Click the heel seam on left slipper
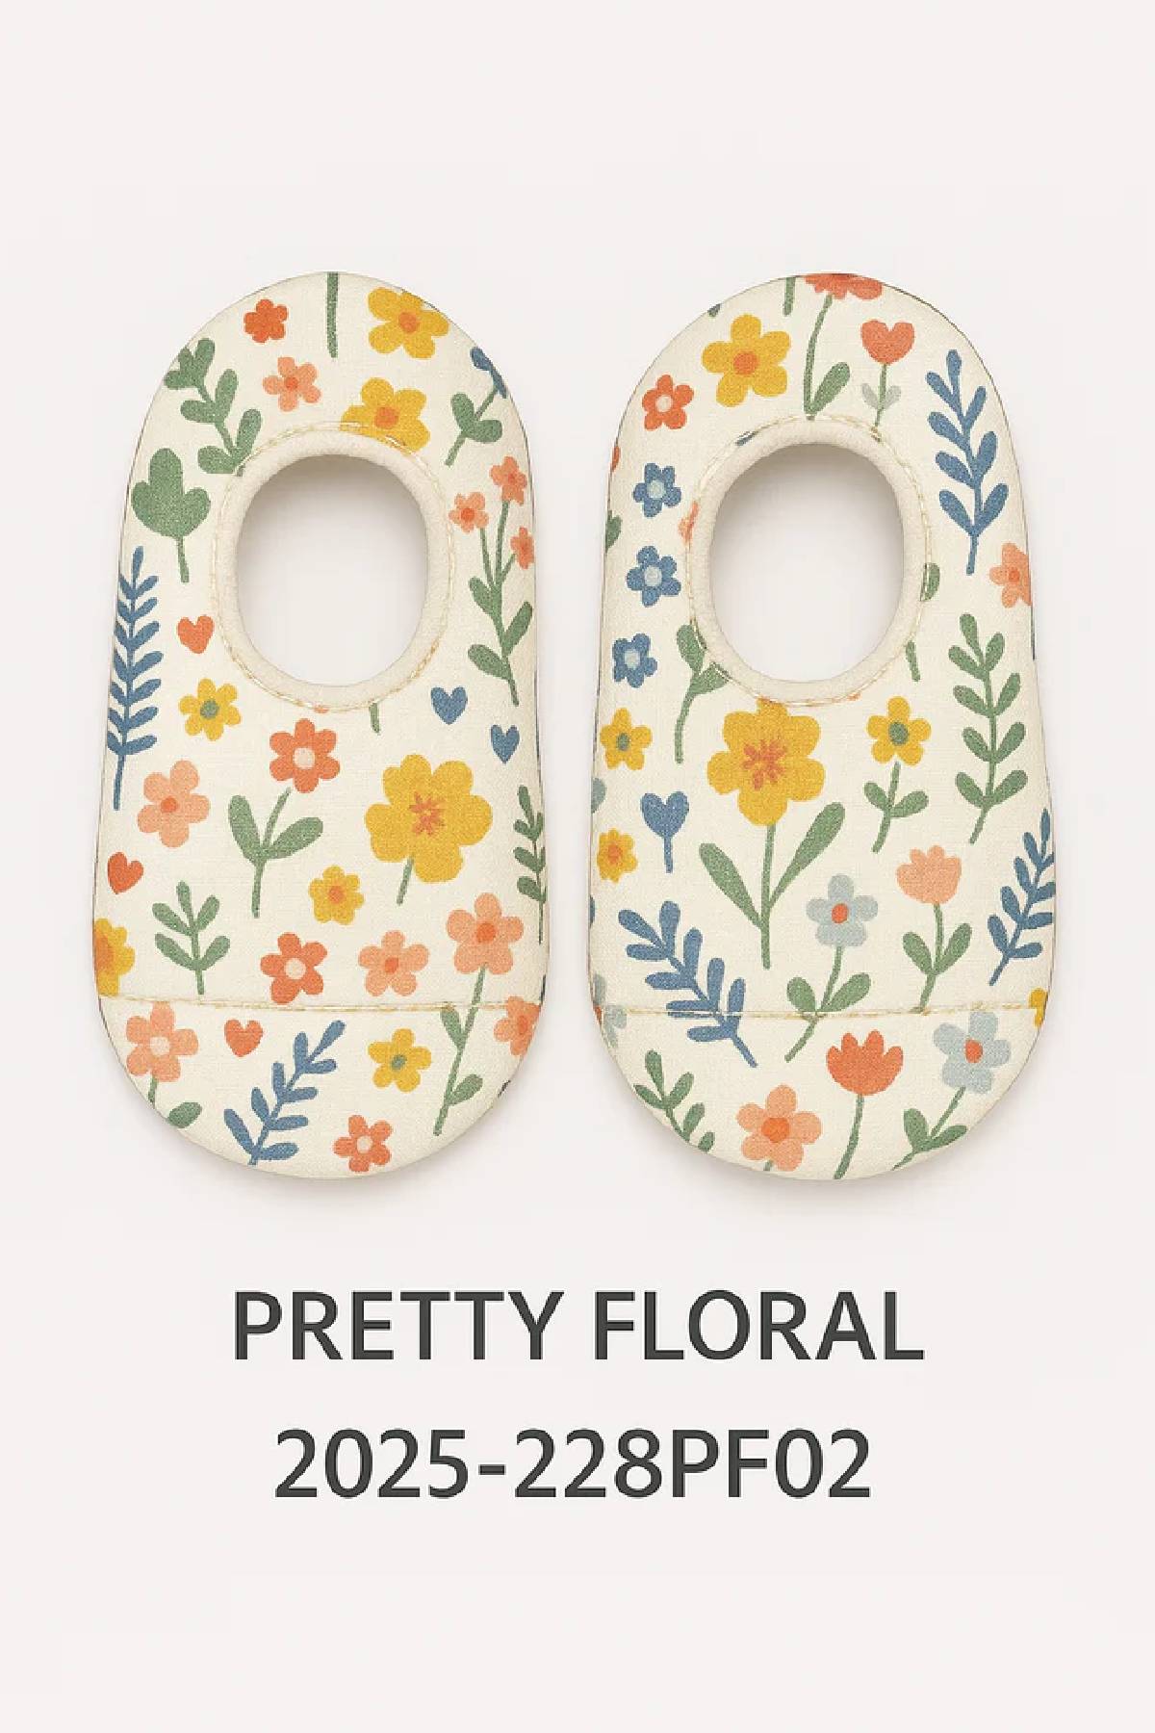 pyautogui.click(x=322, y=1003)
